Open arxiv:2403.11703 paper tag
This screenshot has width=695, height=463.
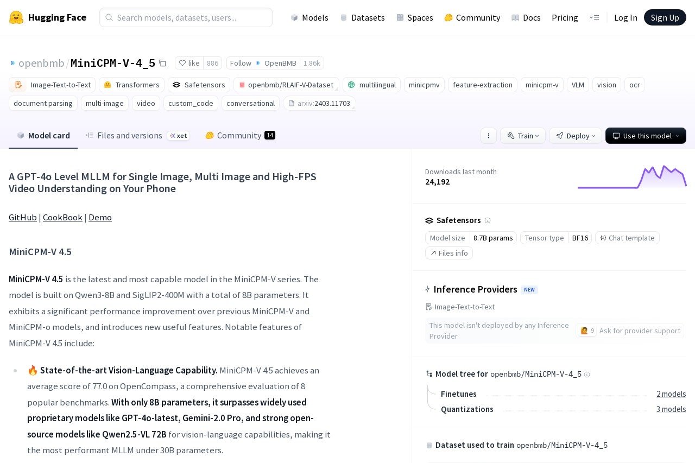pos(319,103)
